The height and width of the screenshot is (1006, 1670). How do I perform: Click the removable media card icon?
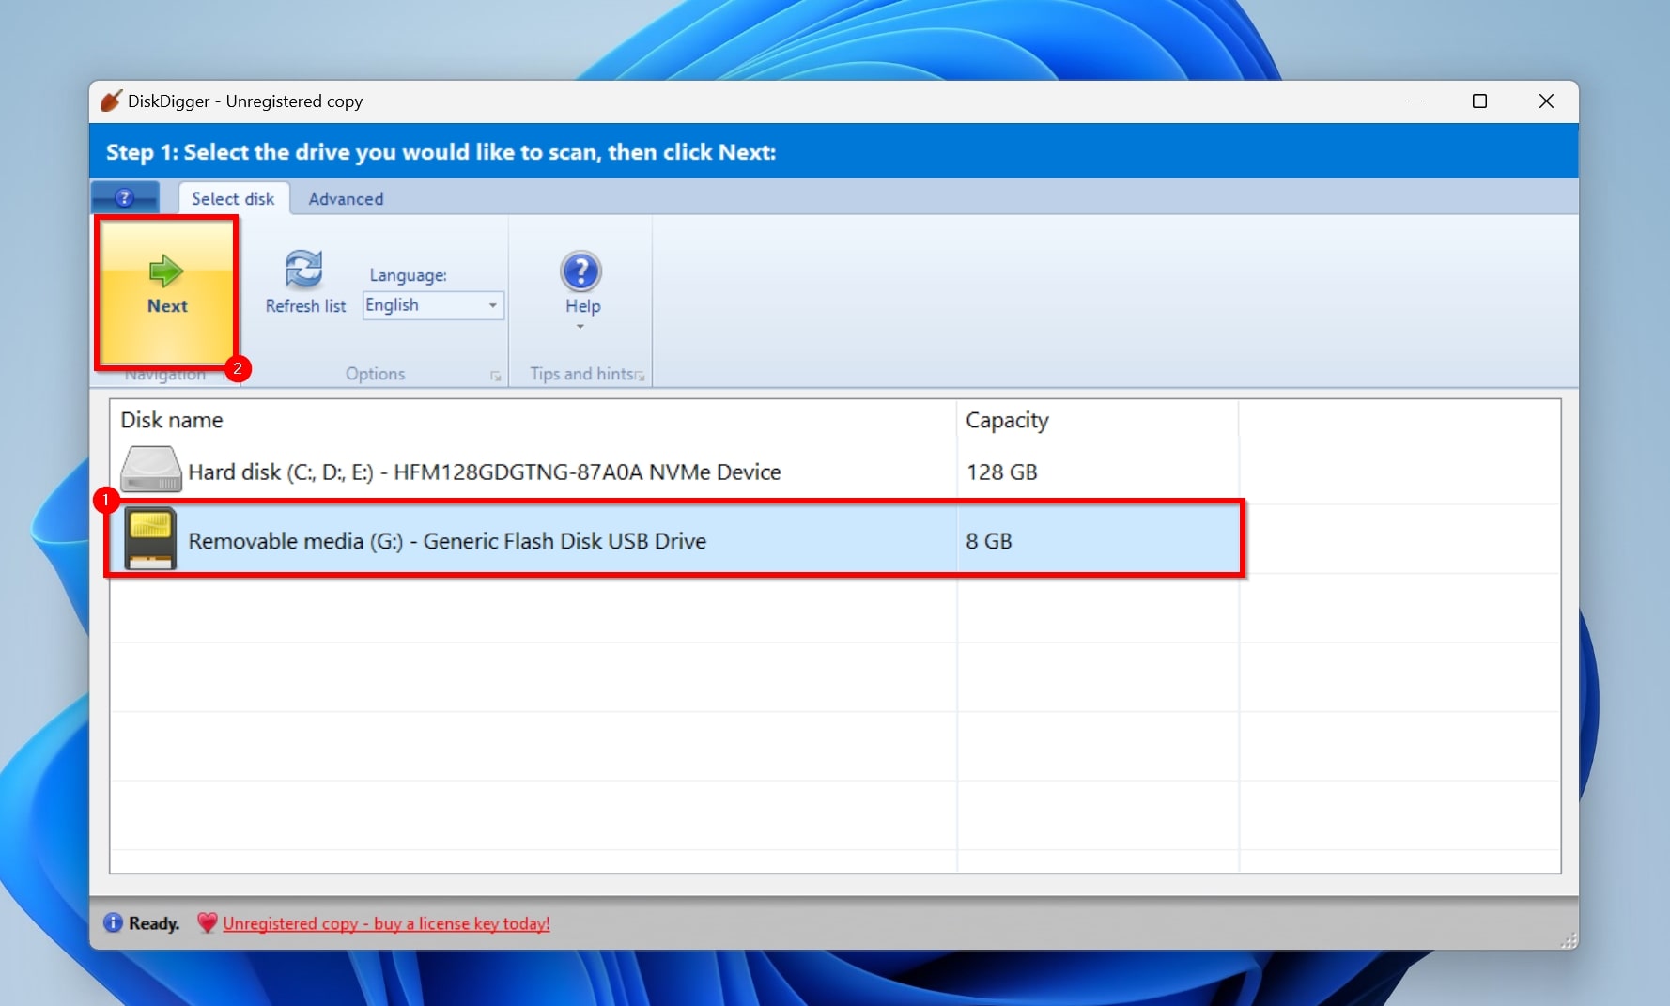tap(150, 538)
